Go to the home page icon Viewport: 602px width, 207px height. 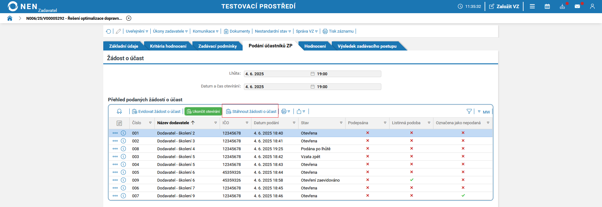(10, 18)
